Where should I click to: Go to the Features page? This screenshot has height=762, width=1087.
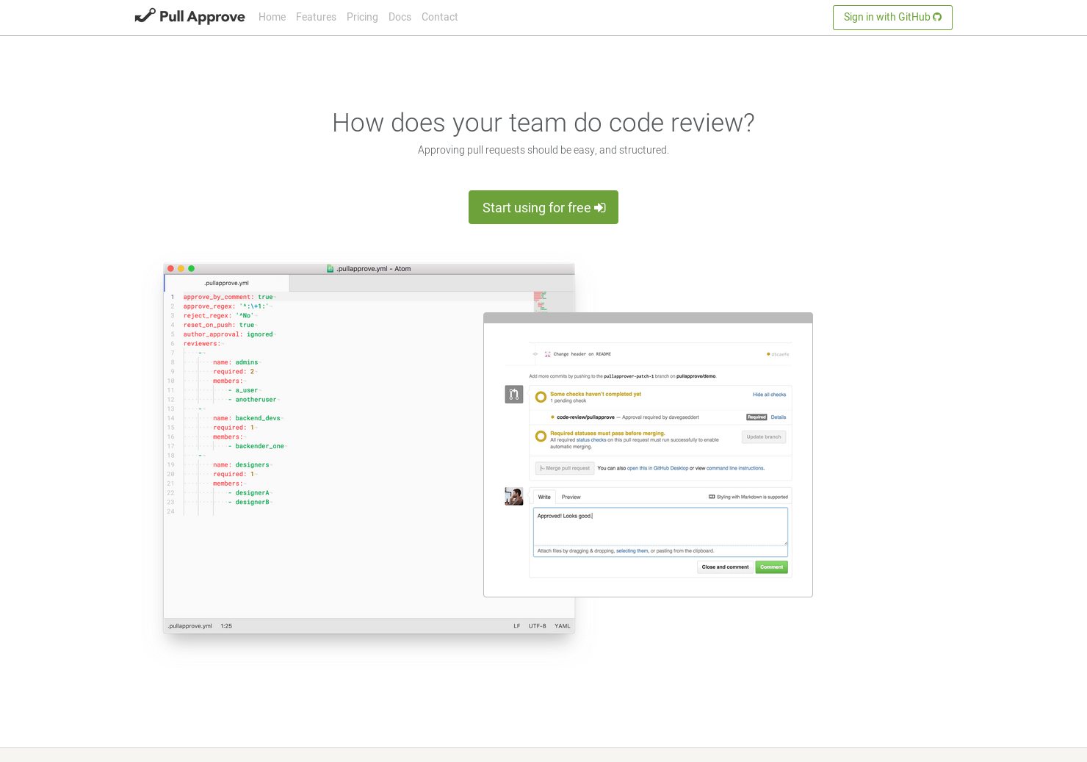[x=316, y=17]
